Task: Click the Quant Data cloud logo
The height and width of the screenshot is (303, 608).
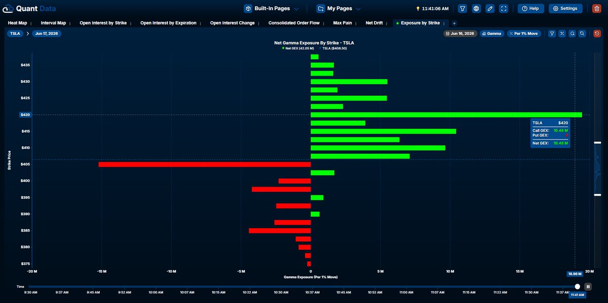Action: click(8, 9)
